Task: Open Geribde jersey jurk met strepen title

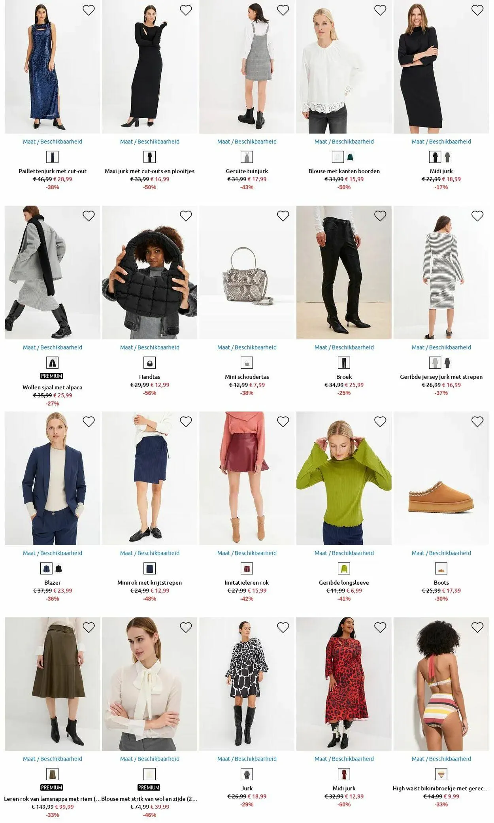Action: [x=441, y=377]
